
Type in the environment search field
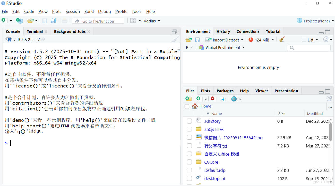309,47
